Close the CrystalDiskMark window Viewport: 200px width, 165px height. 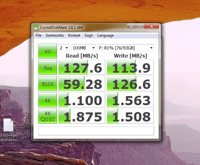(x=151, y=26)
